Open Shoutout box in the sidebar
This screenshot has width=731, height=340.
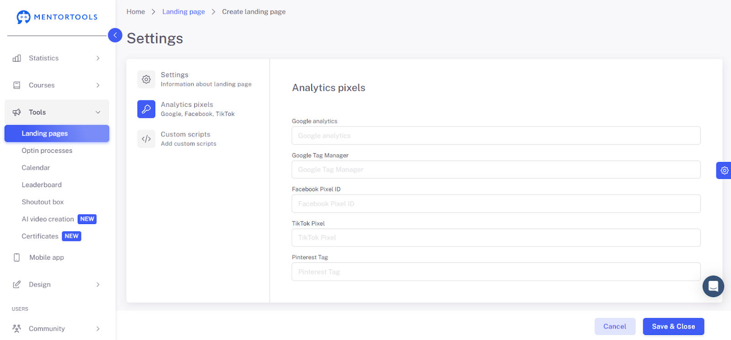[x=42, y=202]
